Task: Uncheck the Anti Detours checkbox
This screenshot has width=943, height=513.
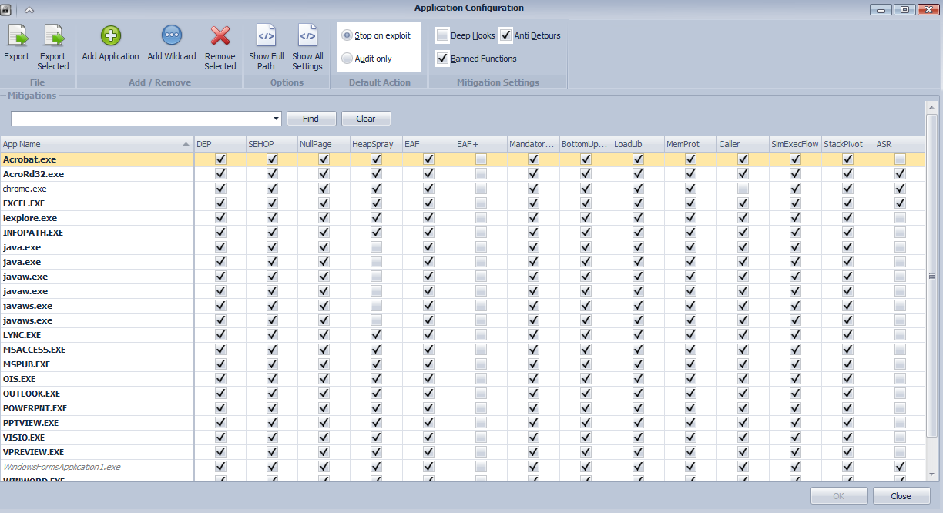Action: tap(505, 35)
